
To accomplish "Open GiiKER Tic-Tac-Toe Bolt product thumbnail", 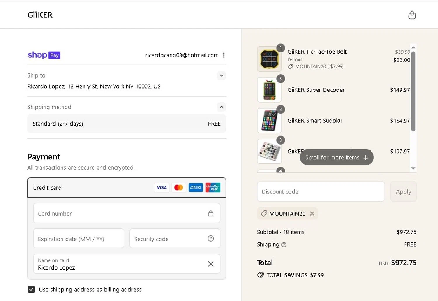I will pos(270,59).
